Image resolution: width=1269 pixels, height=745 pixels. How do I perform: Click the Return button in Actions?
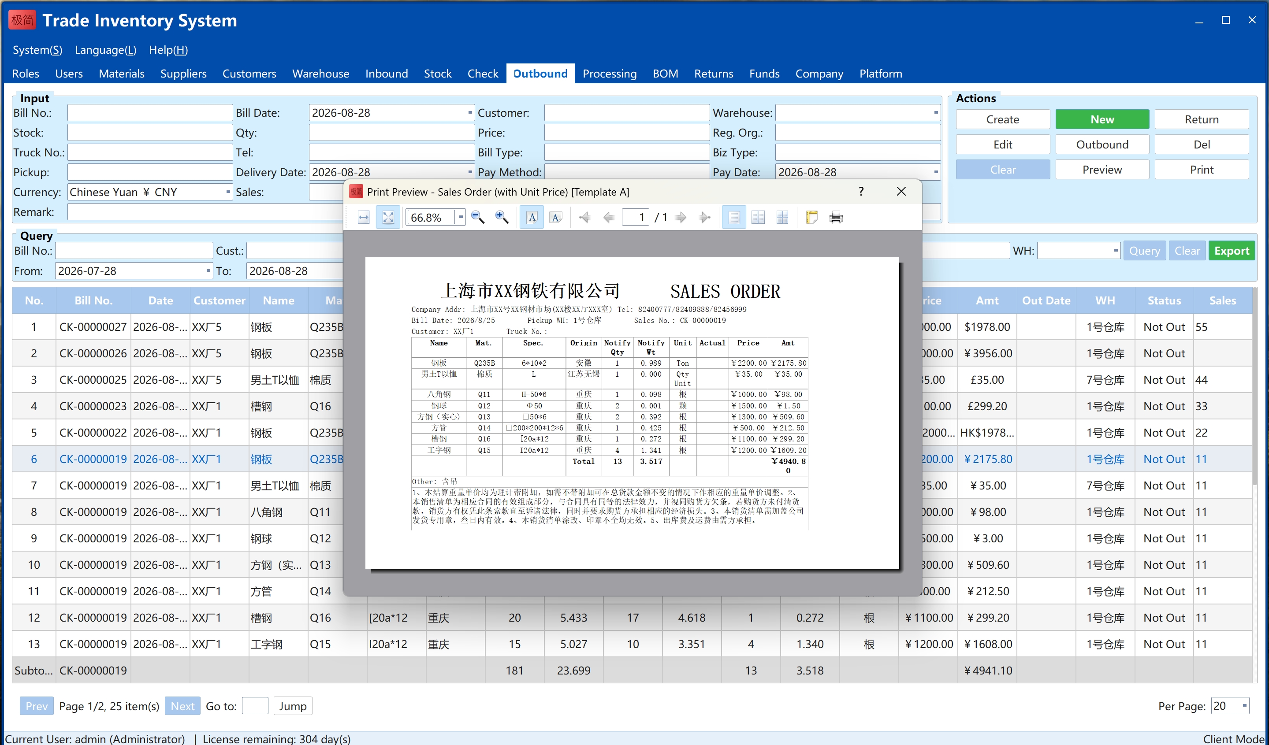pyautogui.click(x=1202, y=119)
